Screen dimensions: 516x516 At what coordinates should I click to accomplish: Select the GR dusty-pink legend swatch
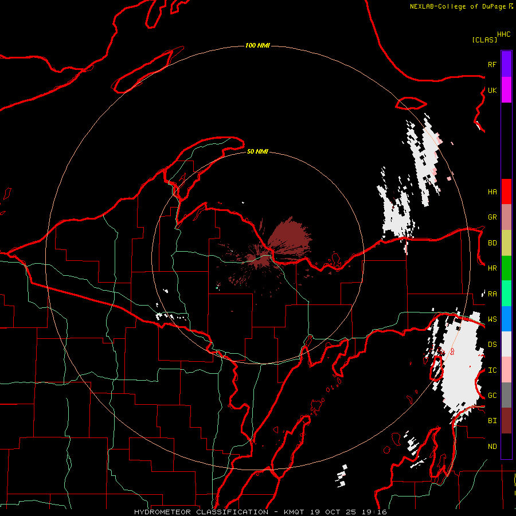pos(506,217)
